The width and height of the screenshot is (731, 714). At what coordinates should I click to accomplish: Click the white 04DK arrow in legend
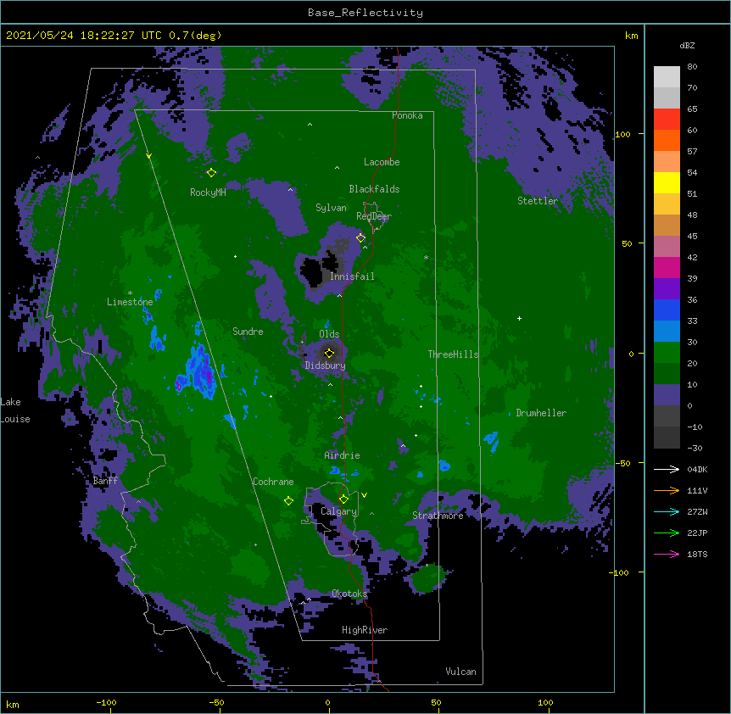(667, 469)
